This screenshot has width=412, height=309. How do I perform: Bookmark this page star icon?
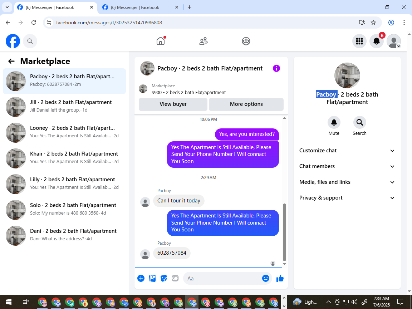tap(373, 23)
